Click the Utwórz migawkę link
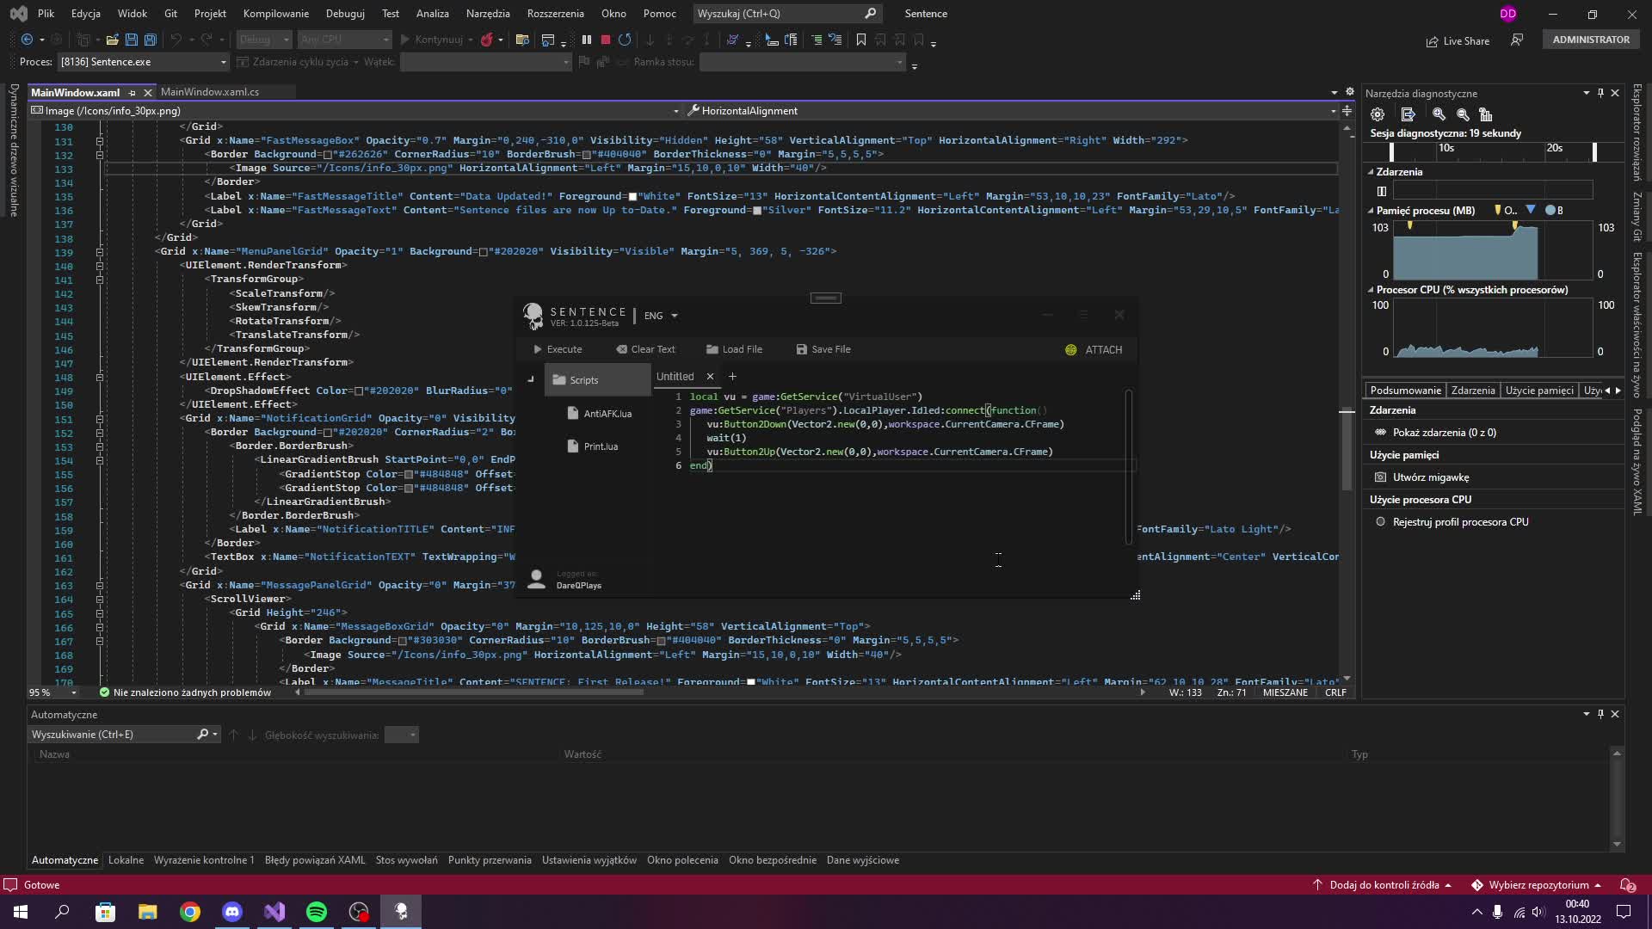1652x929 pixels. (x=1431, y=477)
